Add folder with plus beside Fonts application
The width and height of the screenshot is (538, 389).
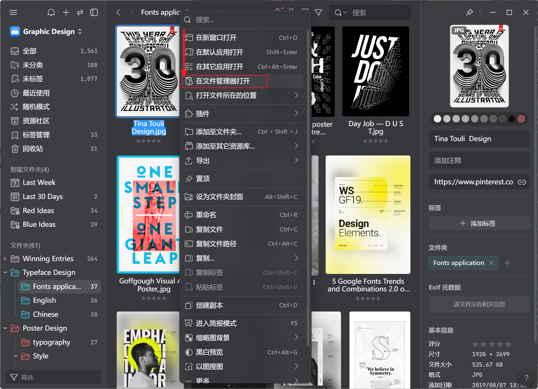507,263
